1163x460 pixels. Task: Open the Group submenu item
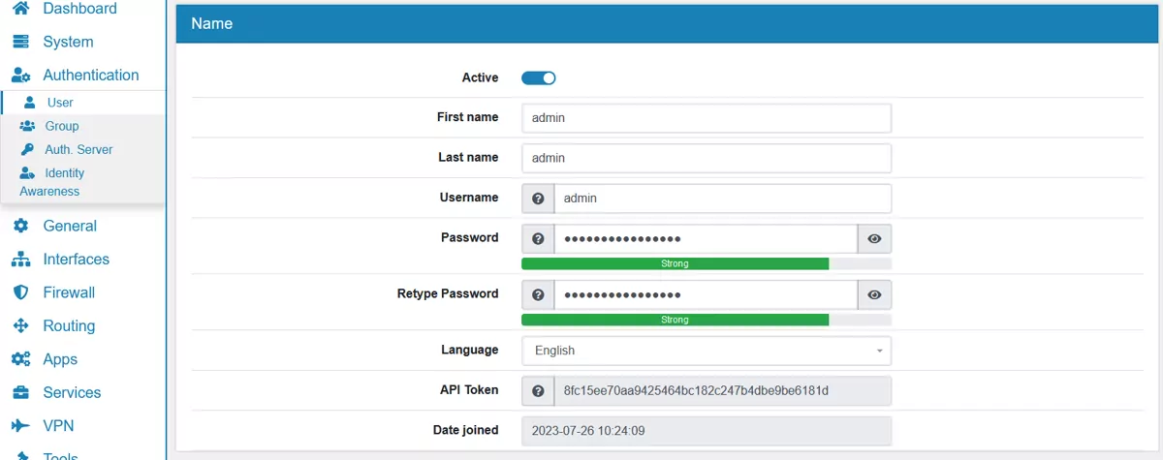tap(61, 126)
